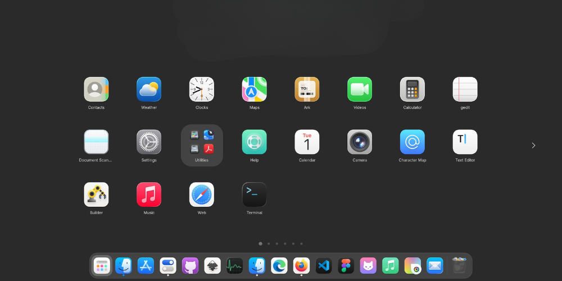Launch the Builder app
Screen dimensions: 562x281
96,195
